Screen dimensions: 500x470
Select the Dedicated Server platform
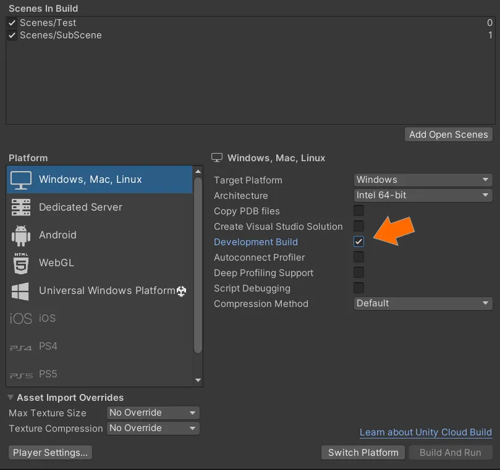[x=100, y=207]
